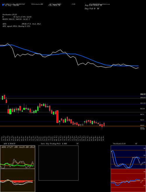Viewport: 146px width, 192px height.
Task: Click the 'Avg Vol: 0.021 M' text
Action: click(93, 6)
